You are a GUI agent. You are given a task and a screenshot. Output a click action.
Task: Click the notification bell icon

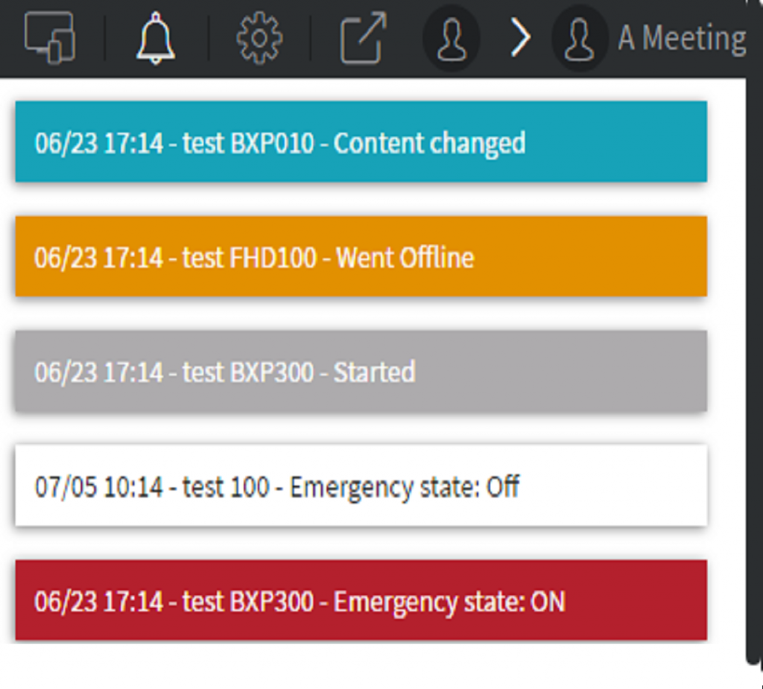(156, 38)
